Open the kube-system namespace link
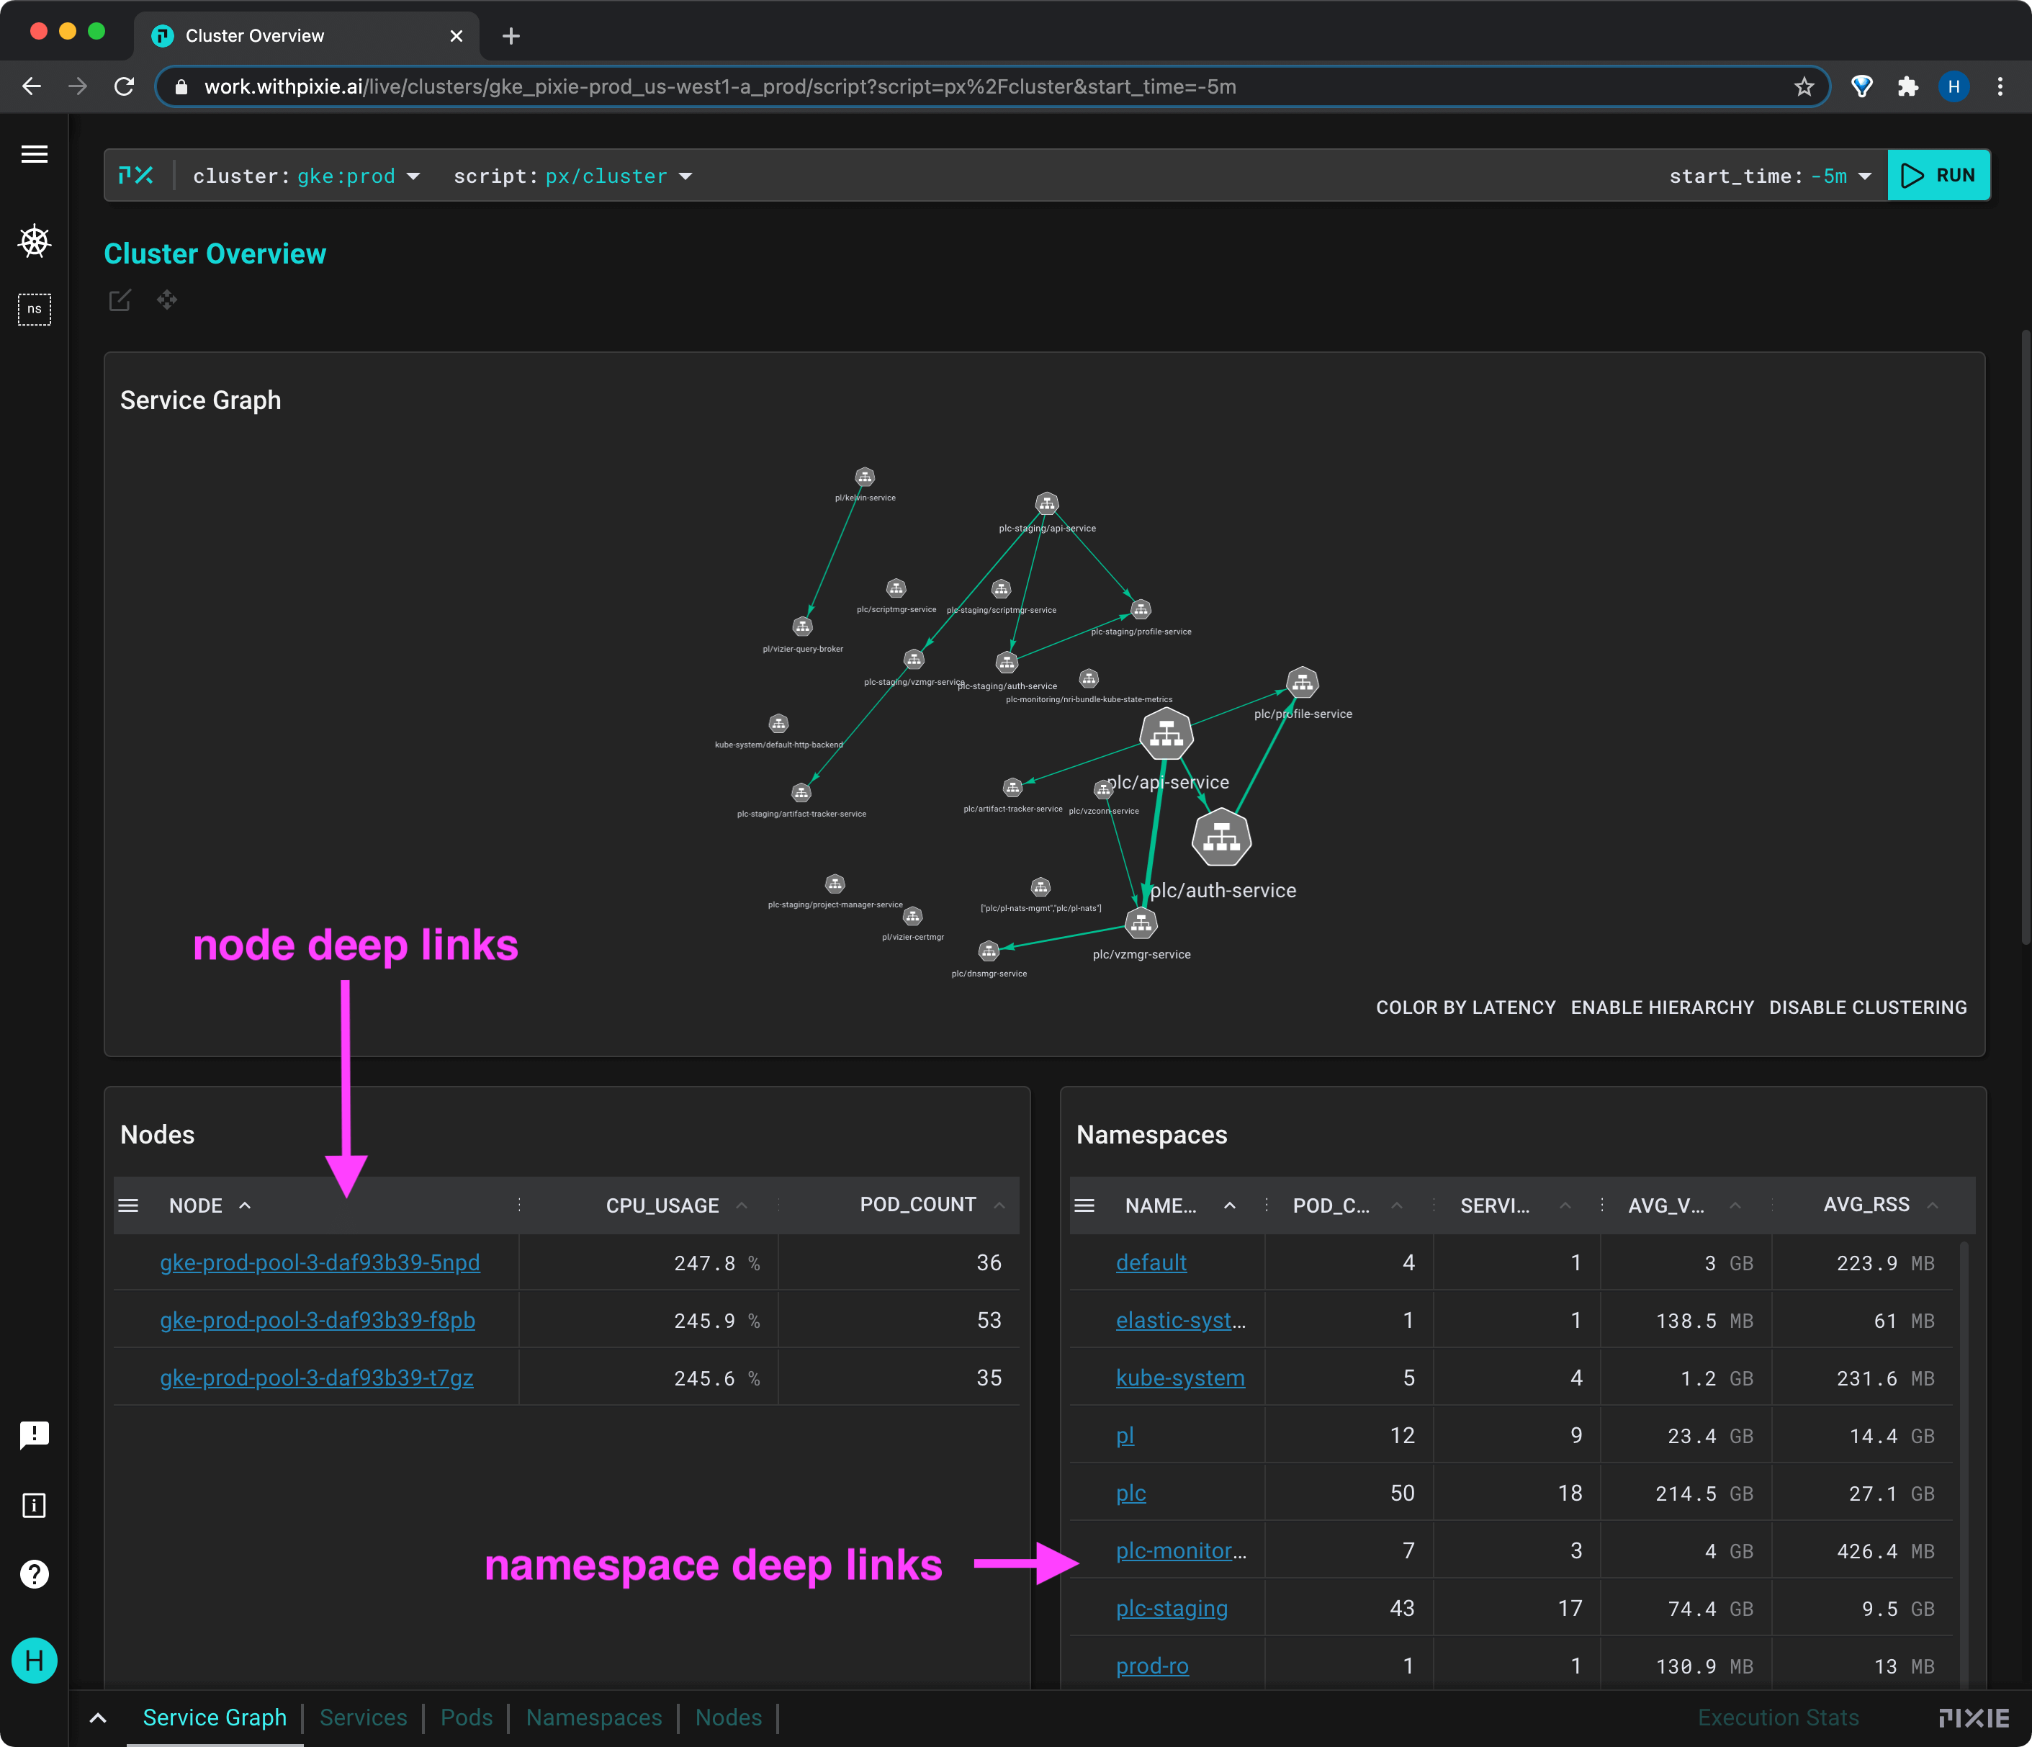The width and height of the screenshot is (2032, 1747). point(1179,1377)
